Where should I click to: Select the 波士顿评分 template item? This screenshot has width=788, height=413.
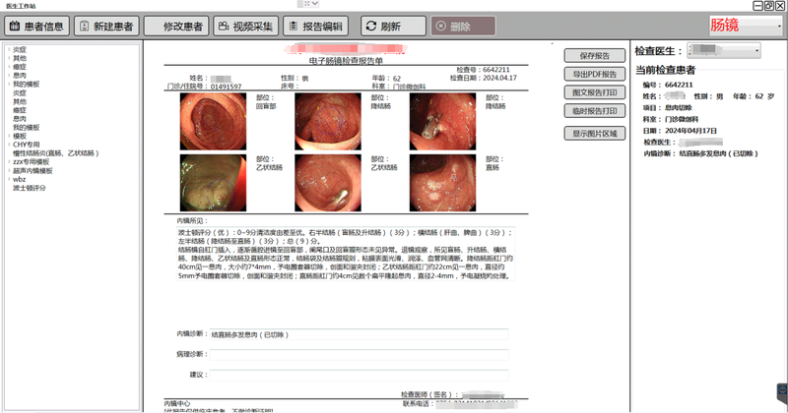click(30, 188)
